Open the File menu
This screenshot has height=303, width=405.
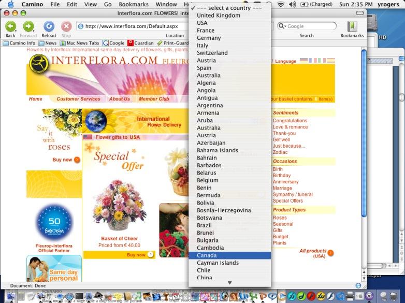pos(55,4)
